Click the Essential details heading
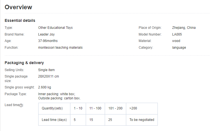Viewport: 210px width, 131px height. tap(20, 20)
